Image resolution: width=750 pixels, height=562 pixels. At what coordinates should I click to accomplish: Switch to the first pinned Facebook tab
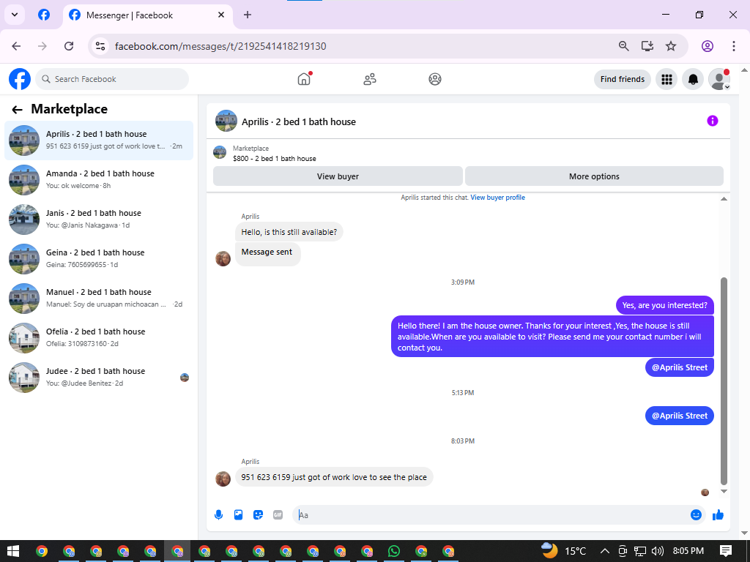[44, 15]
